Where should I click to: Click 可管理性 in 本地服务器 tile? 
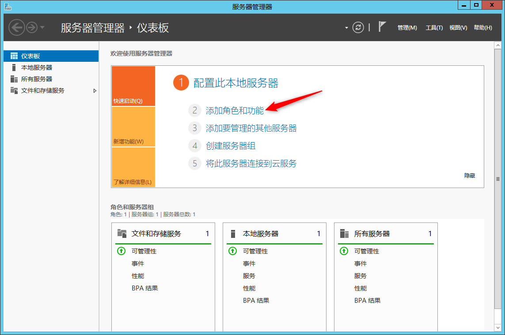(x=255, y=251)
